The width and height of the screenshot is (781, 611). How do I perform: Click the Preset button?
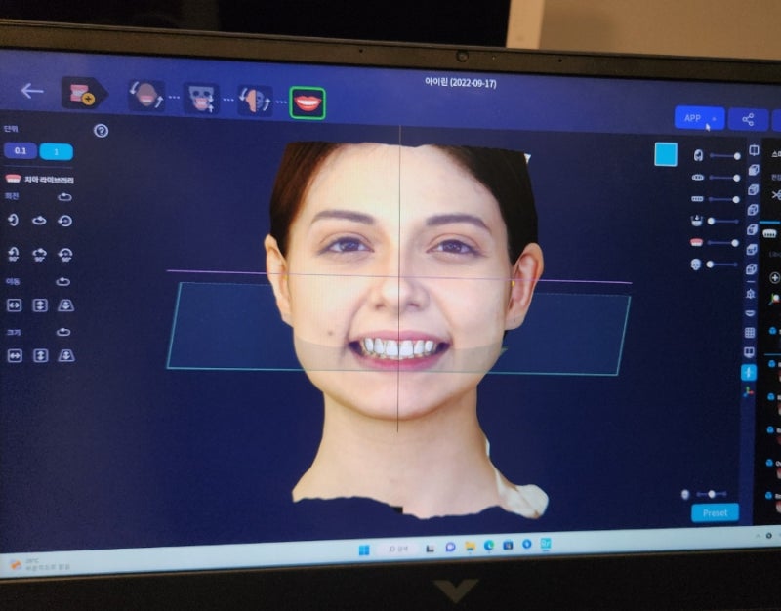pos(714,513)
